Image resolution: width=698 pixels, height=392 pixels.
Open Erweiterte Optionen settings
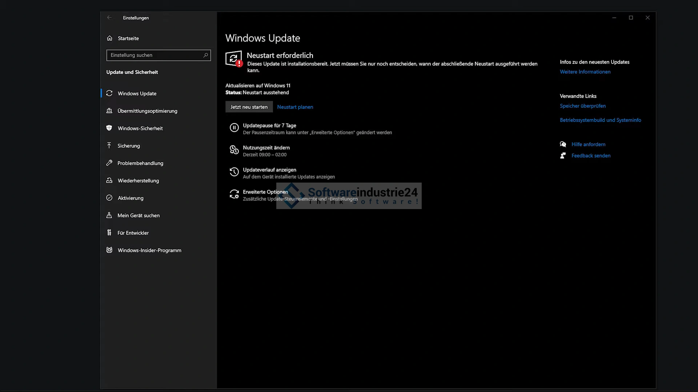265,192
